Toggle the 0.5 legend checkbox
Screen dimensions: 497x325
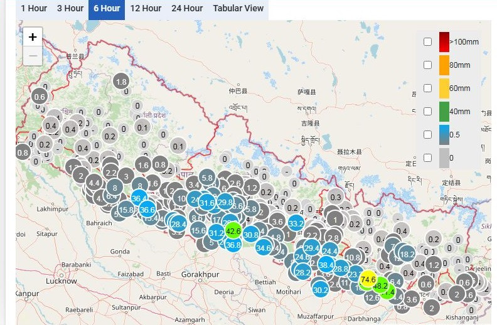(427, 134)
